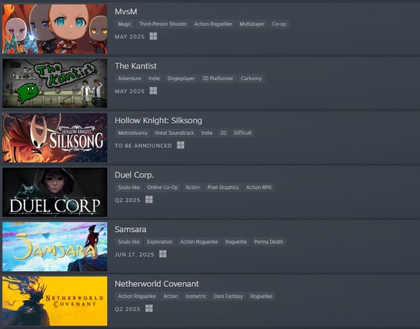Open the yellow Netherworld Covenant capsule image

point(55,301)
